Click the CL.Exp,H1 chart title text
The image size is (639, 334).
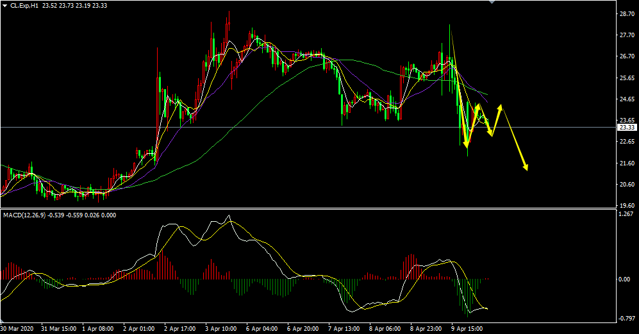[x=24, y=6]
